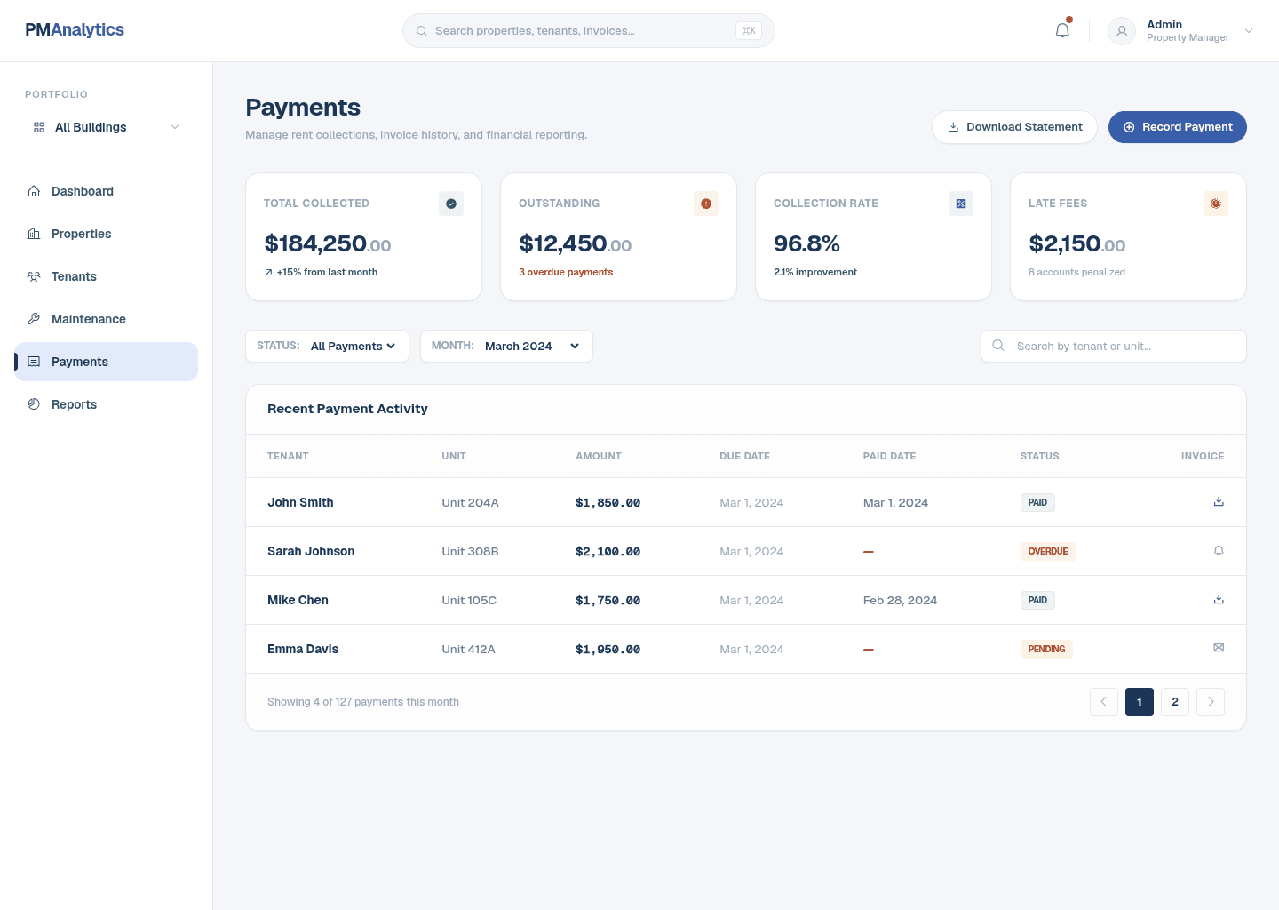This screenshot has width=1279, height=910.
Task: Click the OVERDUE status badge
Action: (x=1048, y=551)
